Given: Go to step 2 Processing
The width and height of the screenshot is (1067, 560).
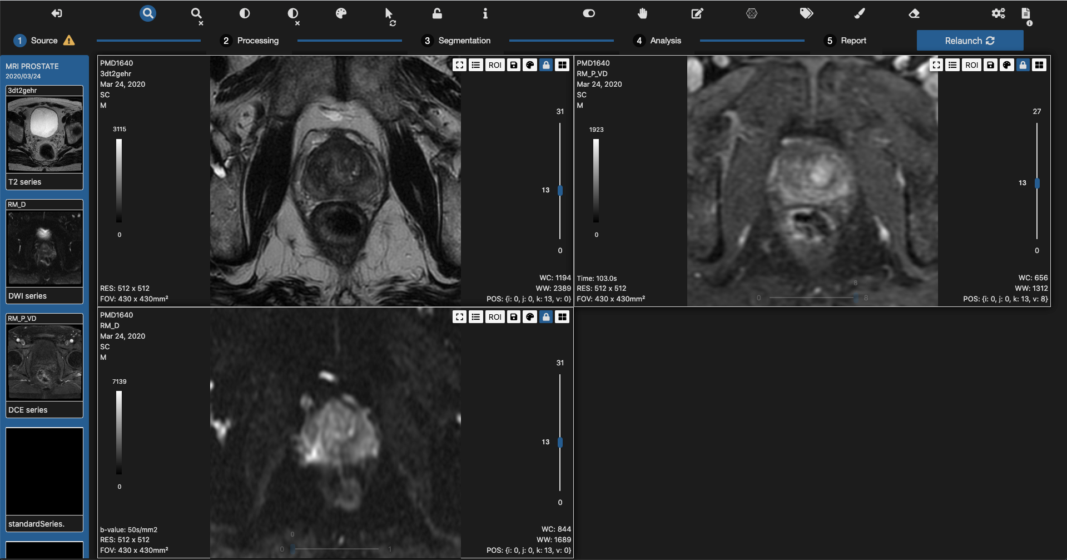Looking at the screenshot, I should pos(250,41).
